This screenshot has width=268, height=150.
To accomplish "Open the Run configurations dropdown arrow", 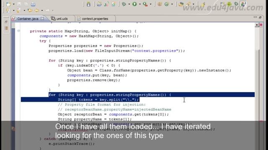I will pos(139,4).
